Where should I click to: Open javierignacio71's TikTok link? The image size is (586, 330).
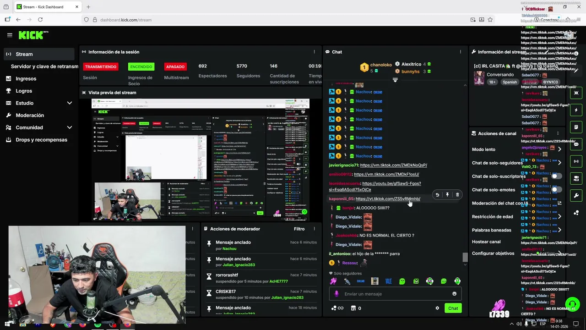pos(393,165)
